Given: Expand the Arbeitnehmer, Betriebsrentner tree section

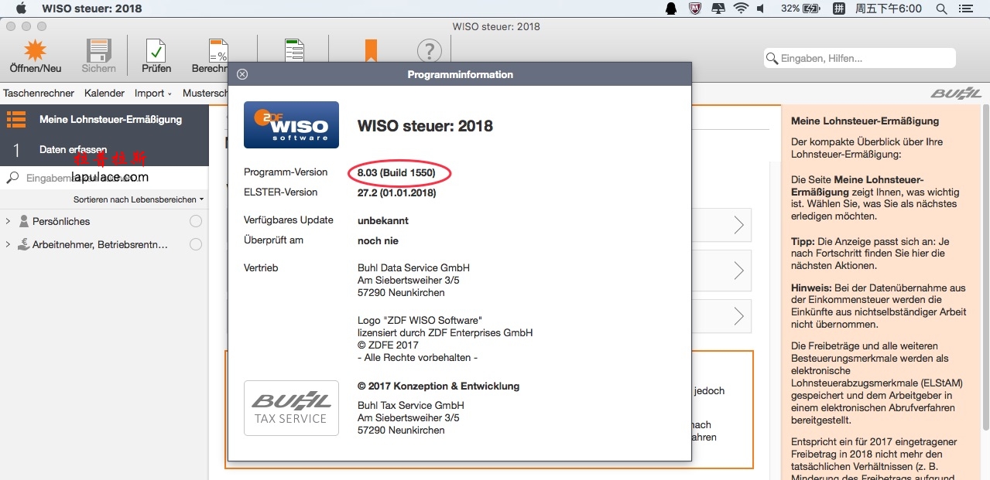Looking at the screenshot, I should 8,244.
